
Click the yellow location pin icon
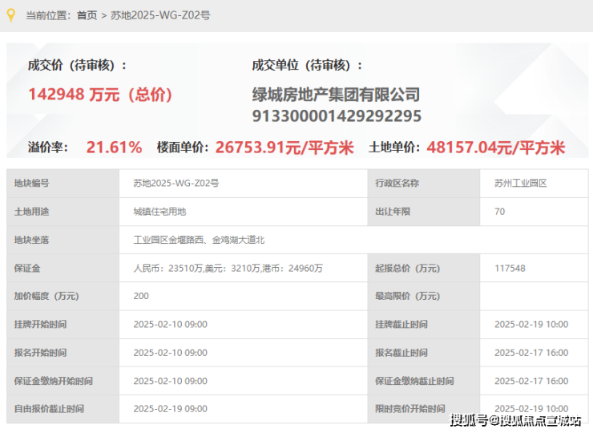tap(11, 15)
